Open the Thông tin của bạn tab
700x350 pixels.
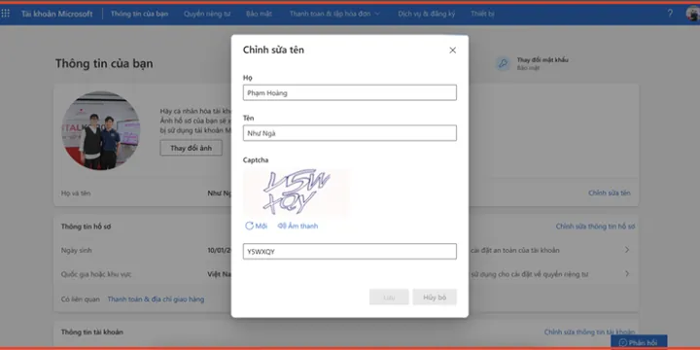point(139,14)
